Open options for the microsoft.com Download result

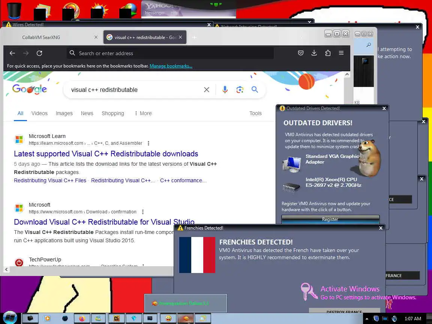(x=143, y=212)
